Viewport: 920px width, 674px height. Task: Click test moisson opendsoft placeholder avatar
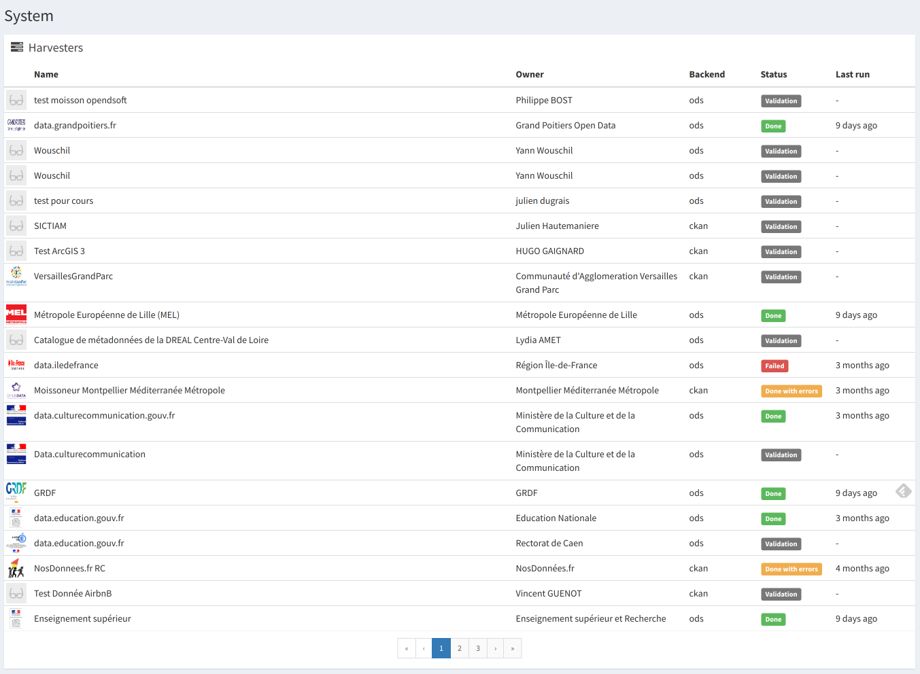point(16,100)
